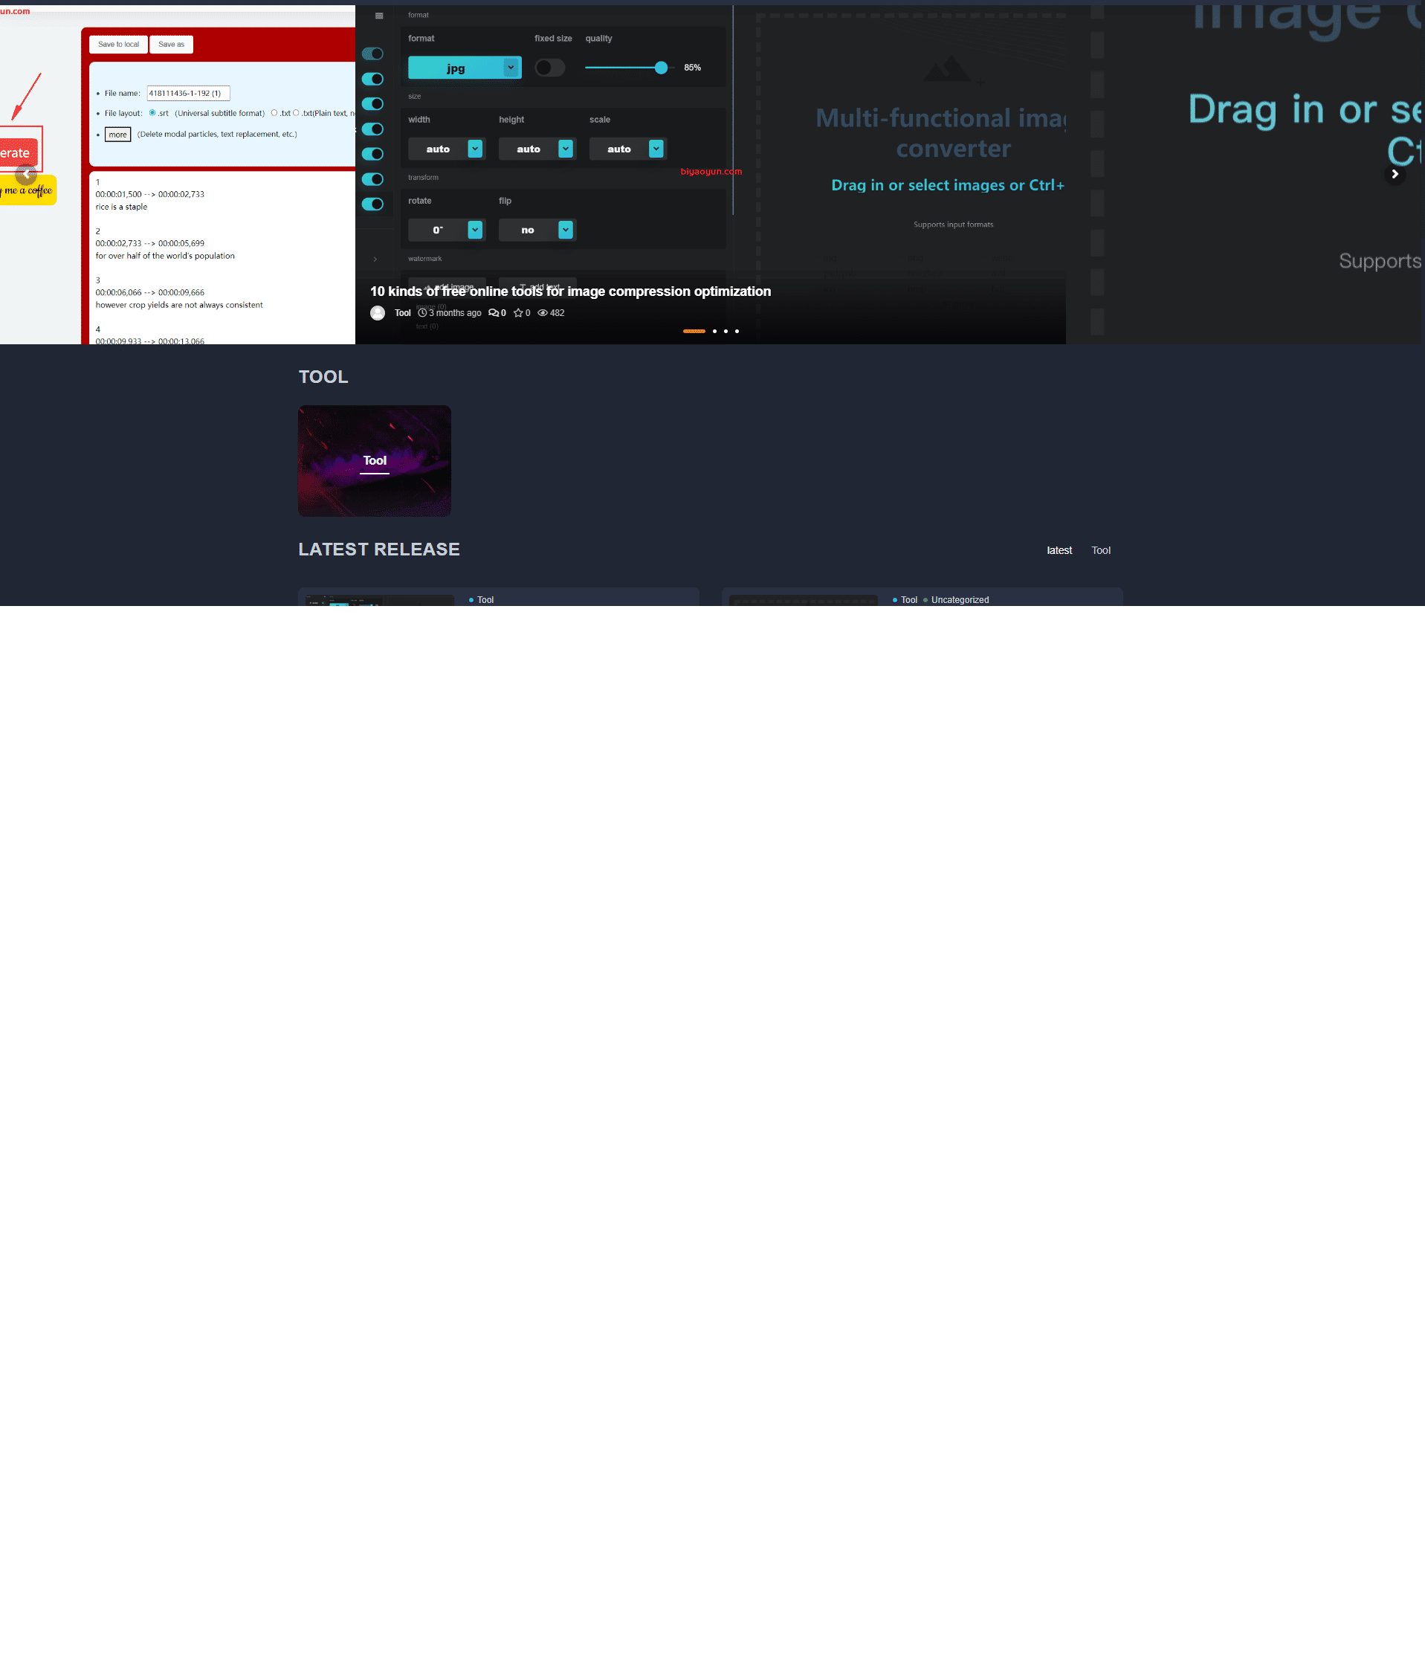Click the comments icon on the article
Image resolution: width=1425 pixels, height=1673 pixels.
point(494,313)
